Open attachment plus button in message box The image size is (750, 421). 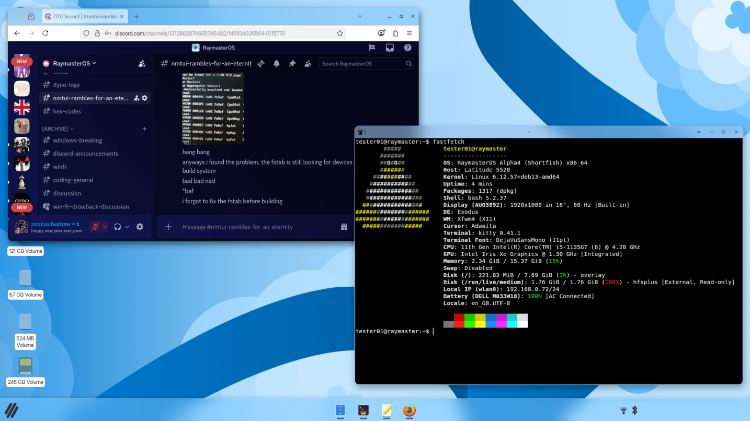168,227
